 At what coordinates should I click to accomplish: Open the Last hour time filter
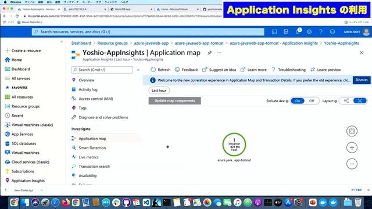[159, 91]
